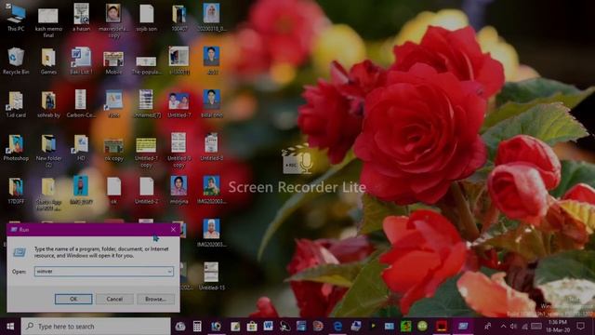
Task: Select the 'Untitled-9 copy' file
Action: pyautogui.click(x=179, y=151)
